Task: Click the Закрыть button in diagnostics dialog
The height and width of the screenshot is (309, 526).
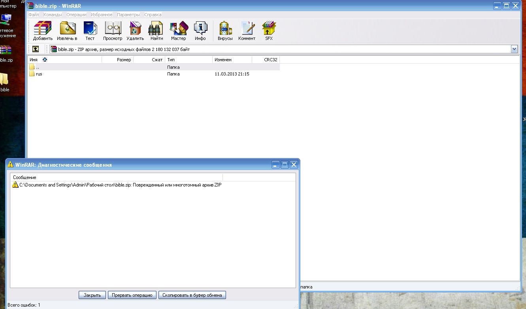Action: [92, 295]
